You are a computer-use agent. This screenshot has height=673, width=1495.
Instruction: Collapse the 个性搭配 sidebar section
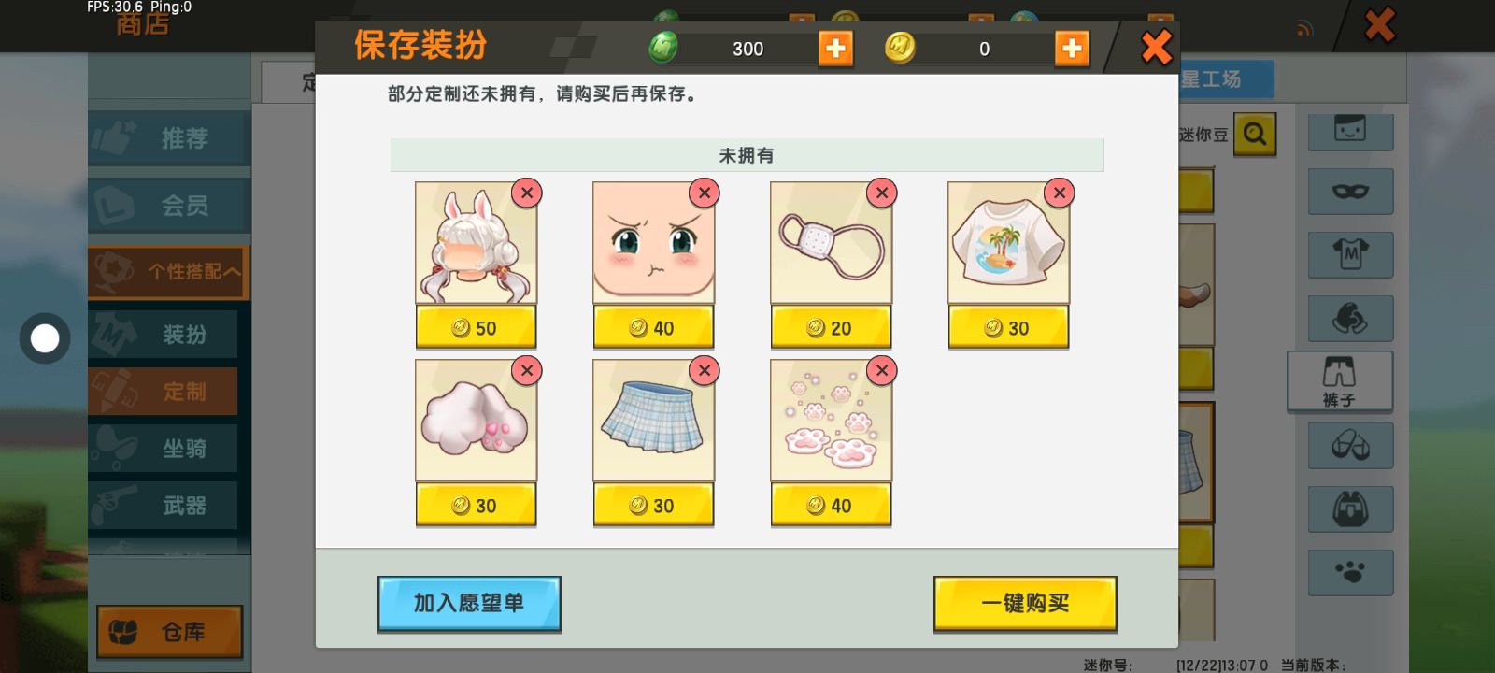pyautogui.click(x=168, y=272)
